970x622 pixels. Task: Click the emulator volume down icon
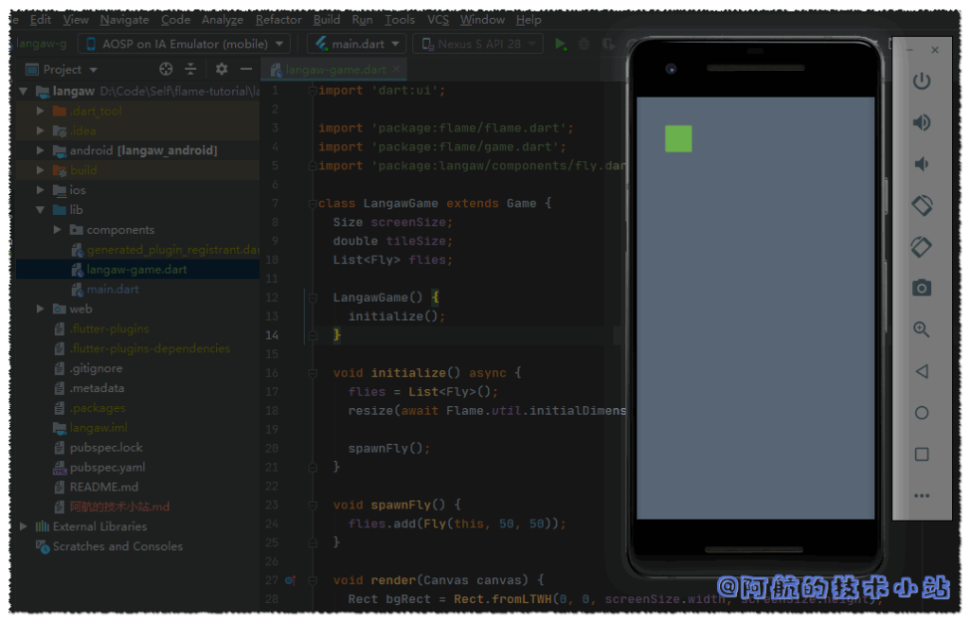pyautogui.click(x=921, y=165)
